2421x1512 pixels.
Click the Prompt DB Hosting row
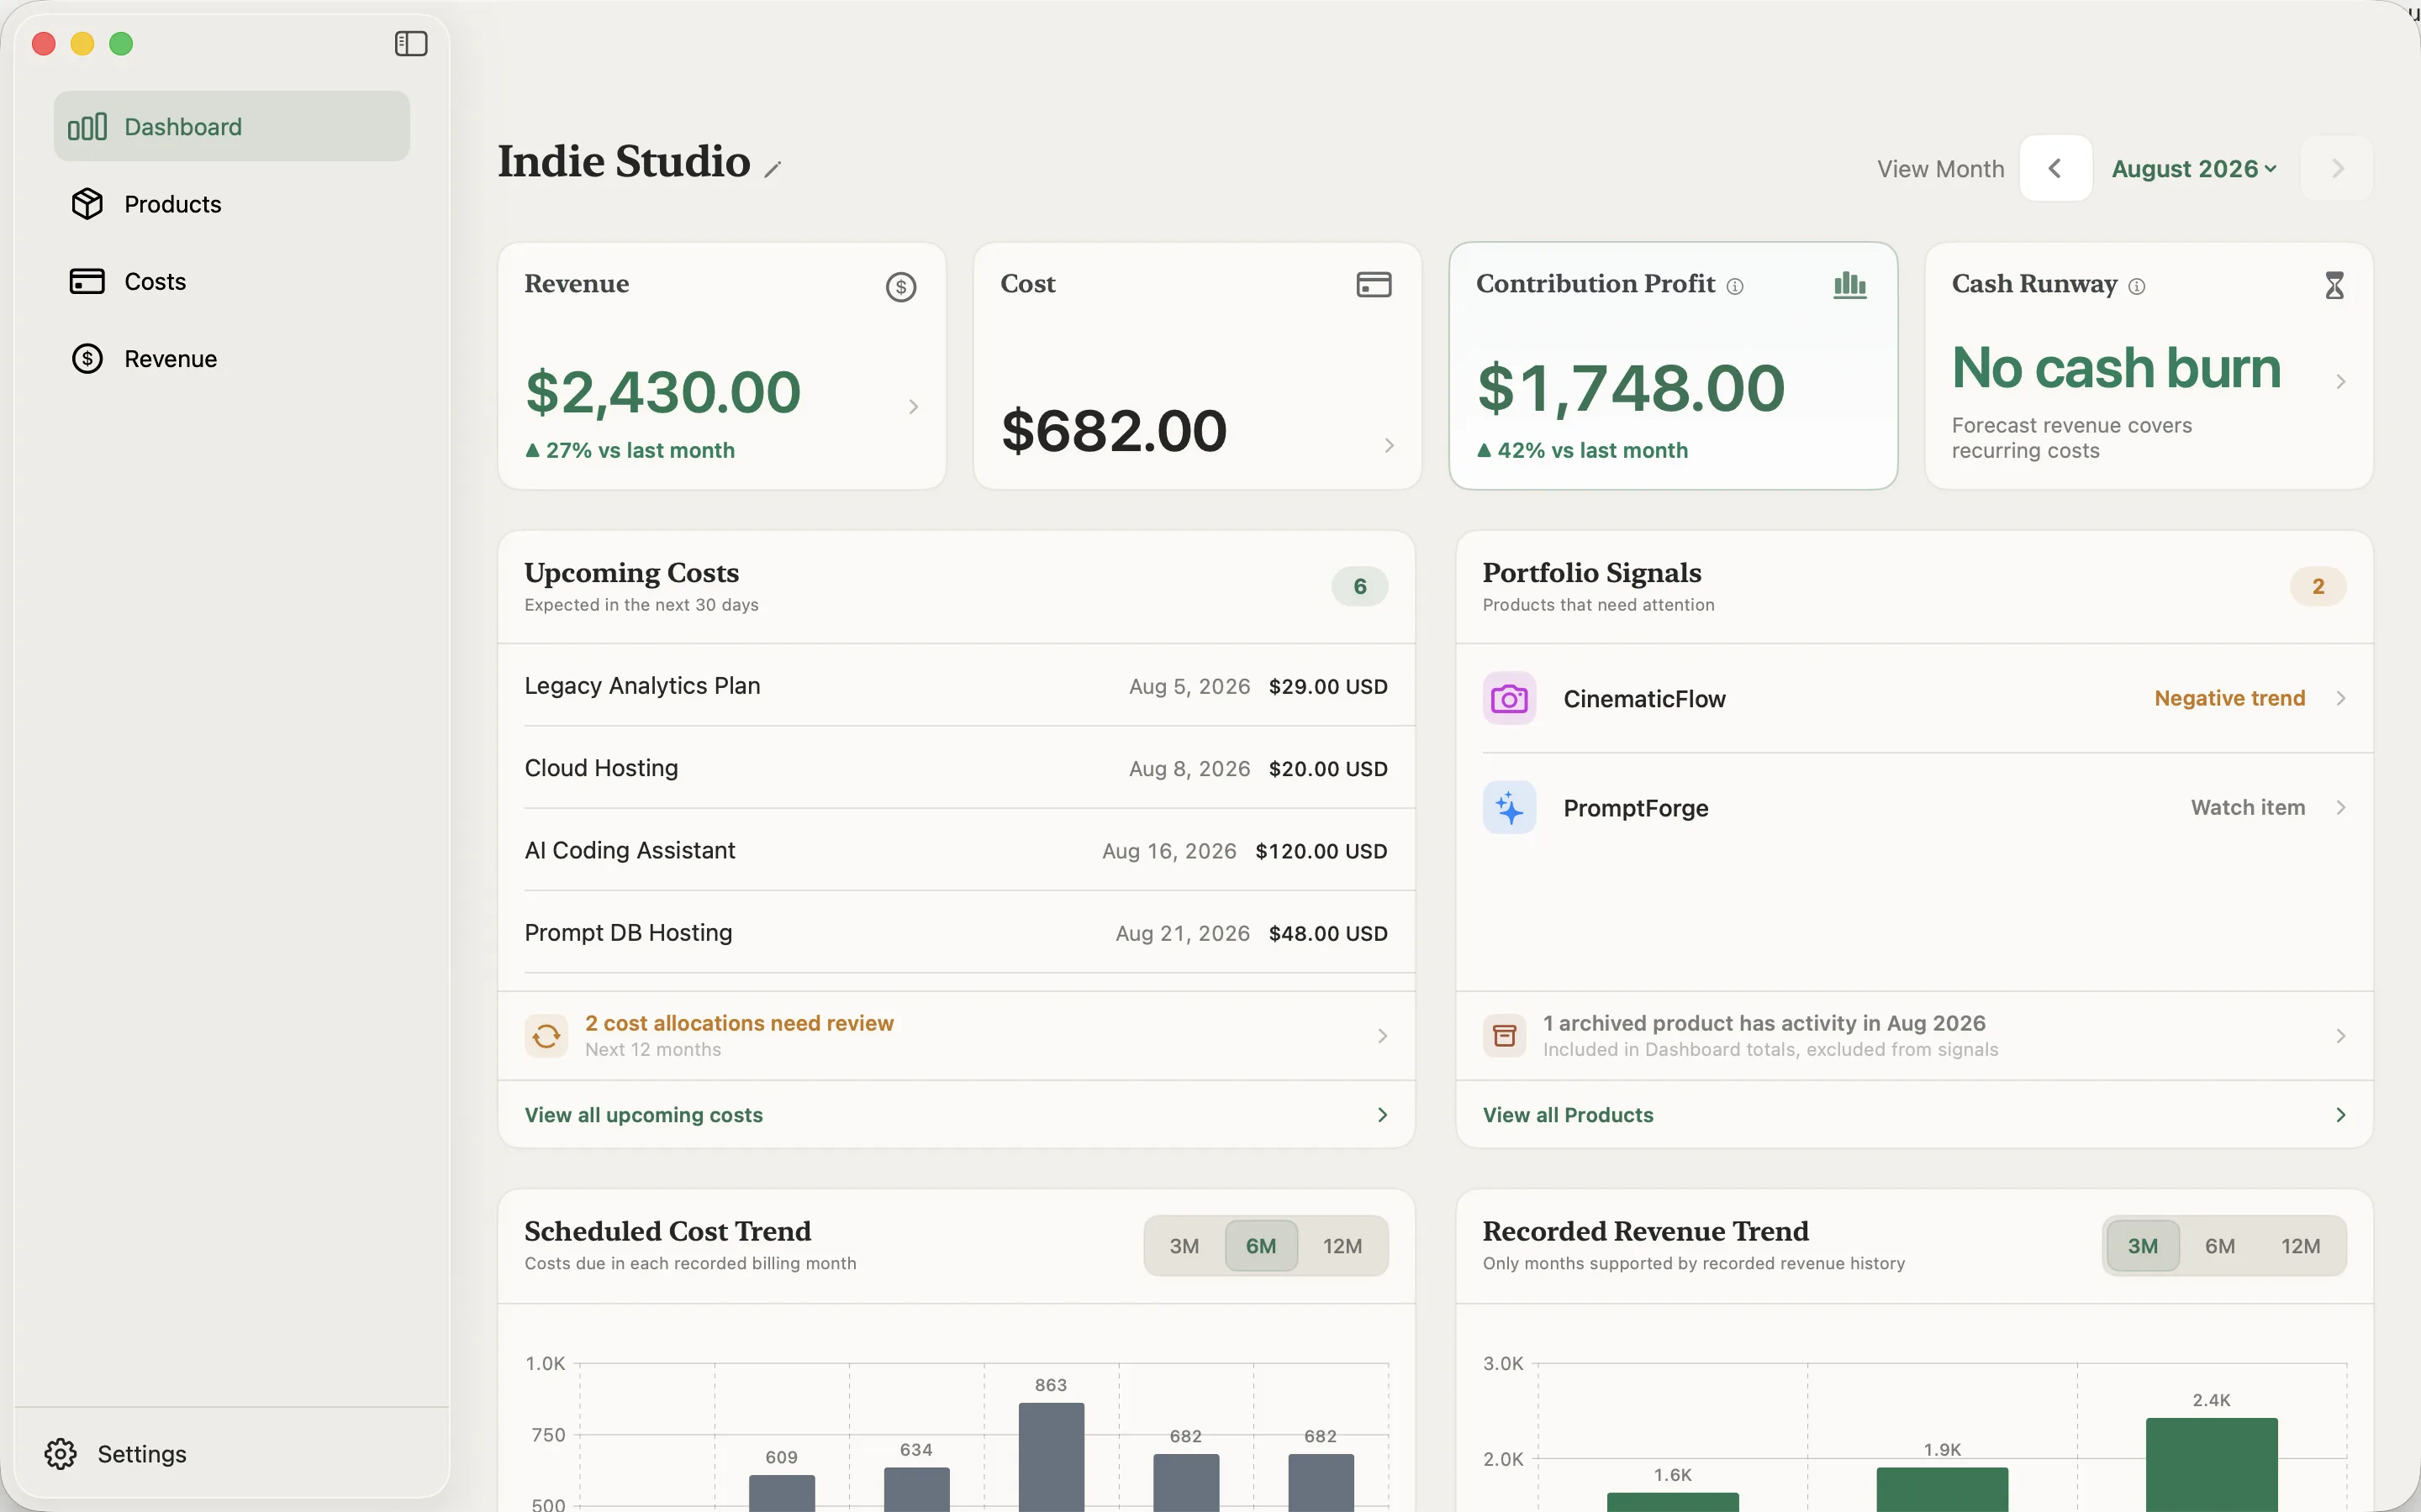click(957, 932)
